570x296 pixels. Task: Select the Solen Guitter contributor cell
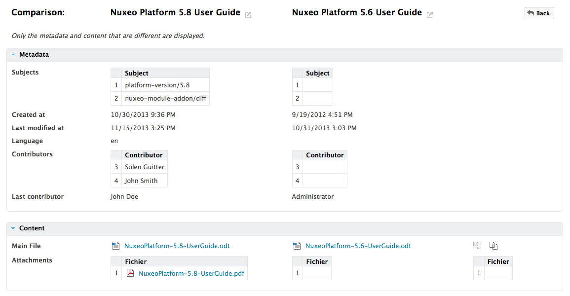(144, 167)
